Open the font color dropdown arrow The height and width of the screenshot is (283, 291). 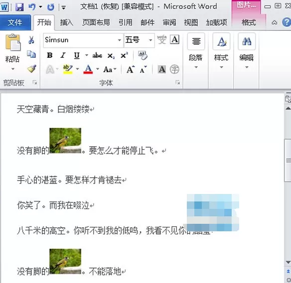(98, 69)
